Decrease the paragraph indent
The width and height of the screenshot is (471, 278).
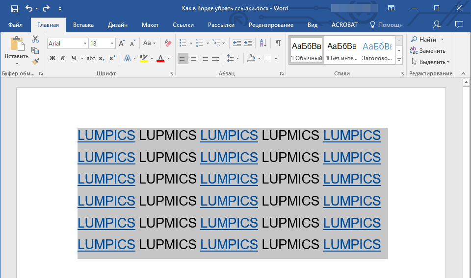point(236,43)
